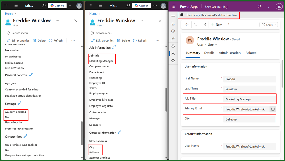
Task: Click the Power Apps search magnifier icon
Action: click(x=259, y=6)
